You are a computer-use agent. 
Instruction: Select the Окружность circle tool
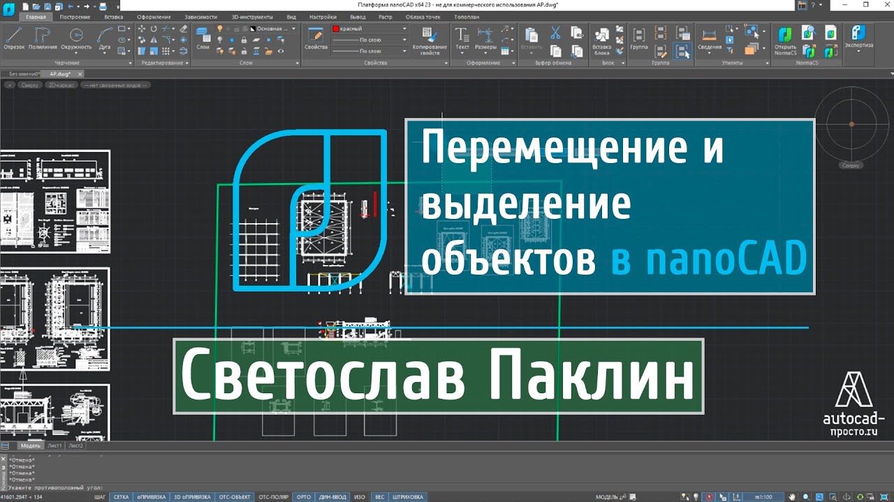(75, 39)
